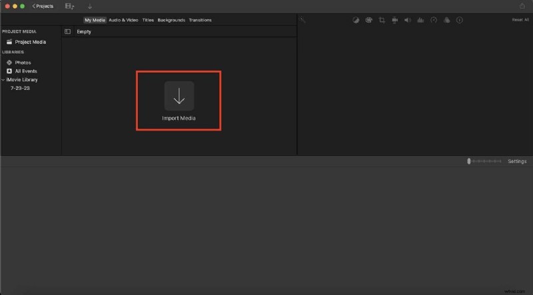Image resolution: width=533 pixels, height=295 pixels.
Task: Select All Events in sidebar
Action: [26, 71]
